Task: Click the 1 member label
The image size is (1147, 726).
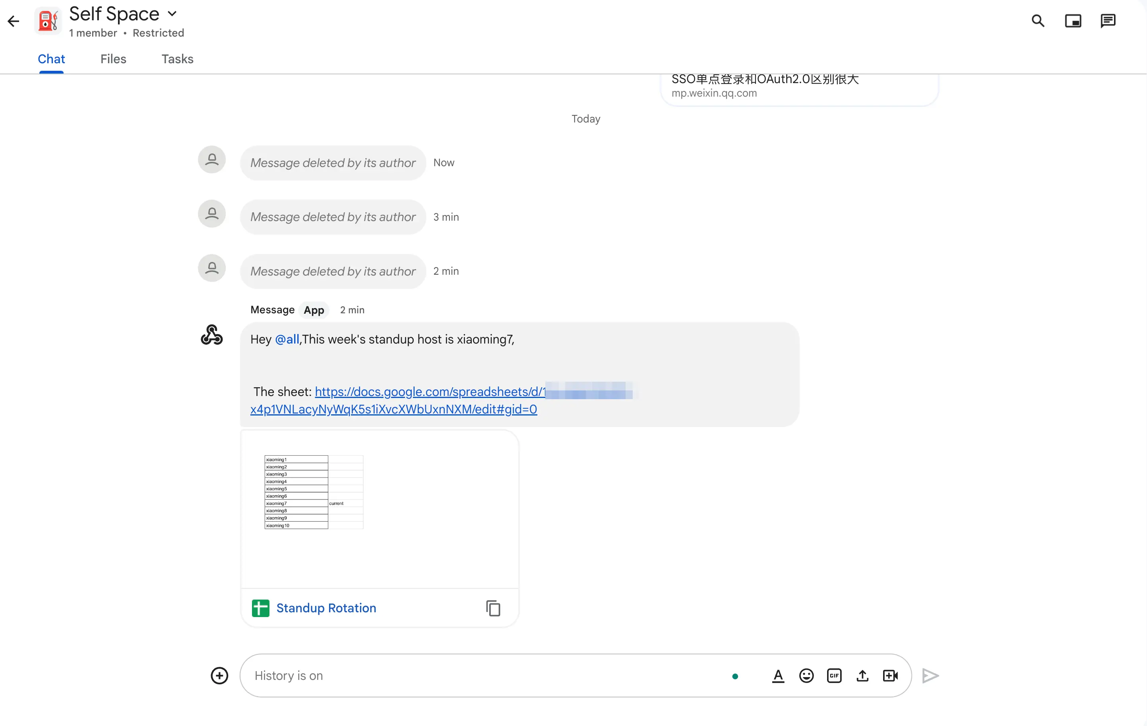Action: click(x=93, y=33)
